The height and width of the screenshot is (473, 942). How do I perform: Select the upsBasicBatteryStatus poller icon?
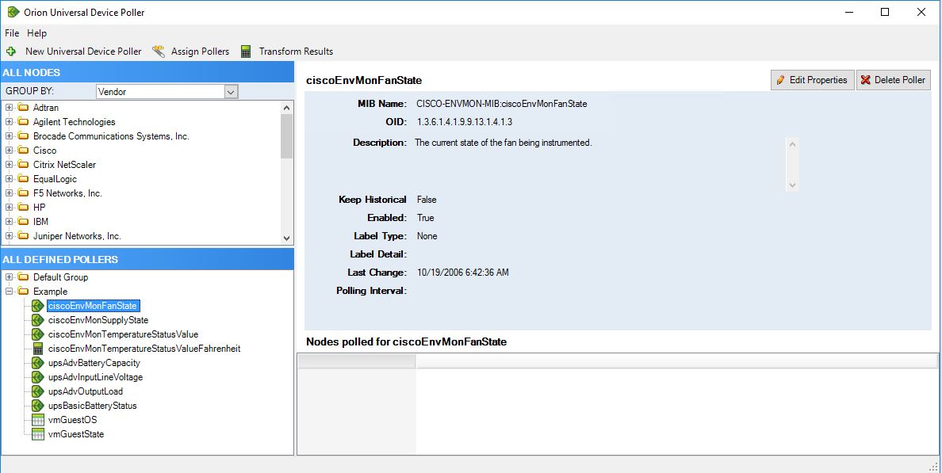[x=37, y=405]
